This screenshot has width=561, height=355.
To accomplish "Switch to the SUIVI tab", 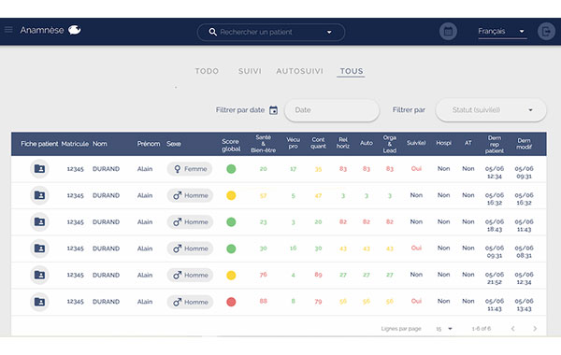I will click(250, 71).
